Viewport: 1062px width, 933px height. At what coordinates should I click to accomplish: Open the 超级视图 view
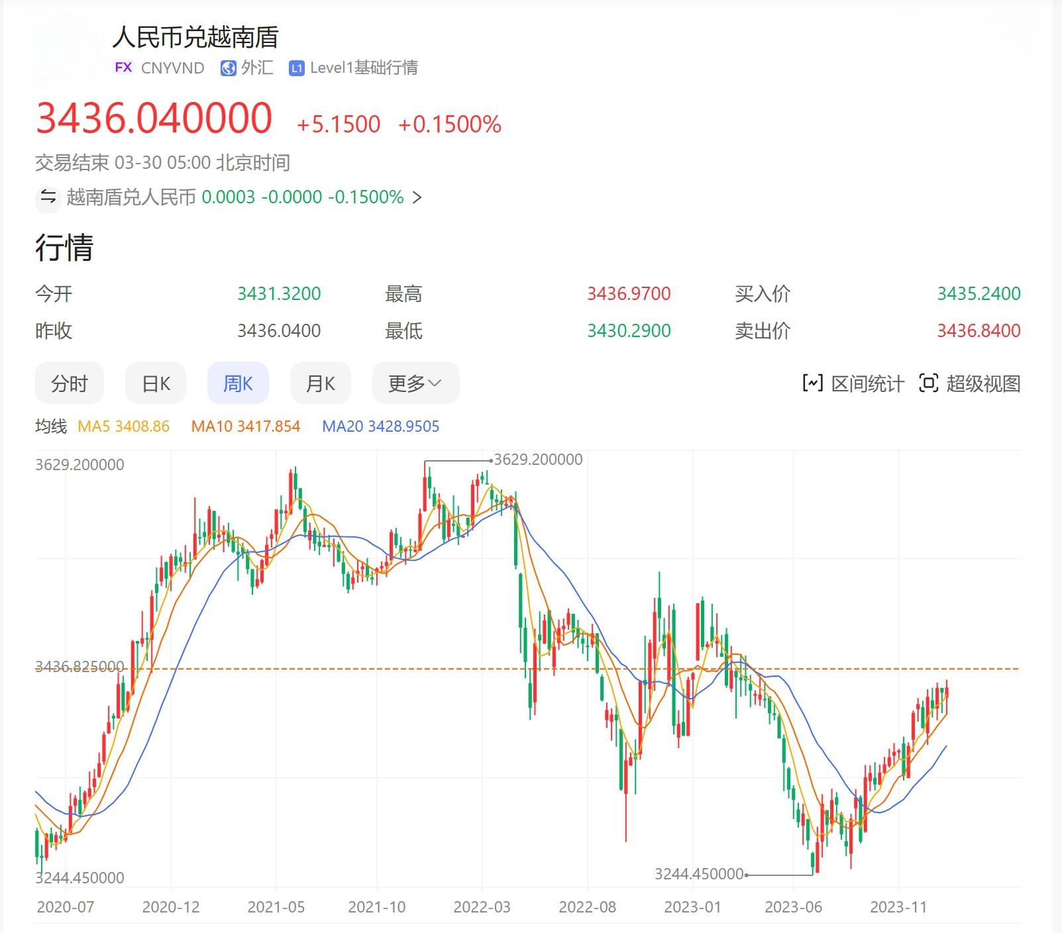970,383
